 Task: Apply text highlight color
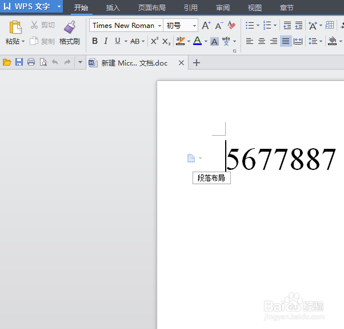[x=181, y=41]
